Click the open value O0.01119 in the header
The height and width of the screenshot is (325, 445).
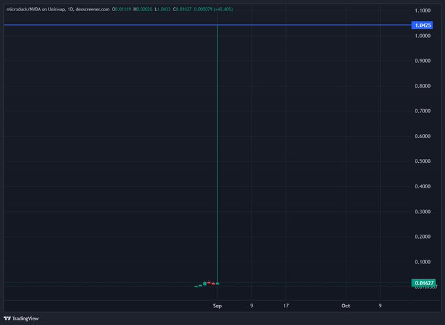(122, 9)
